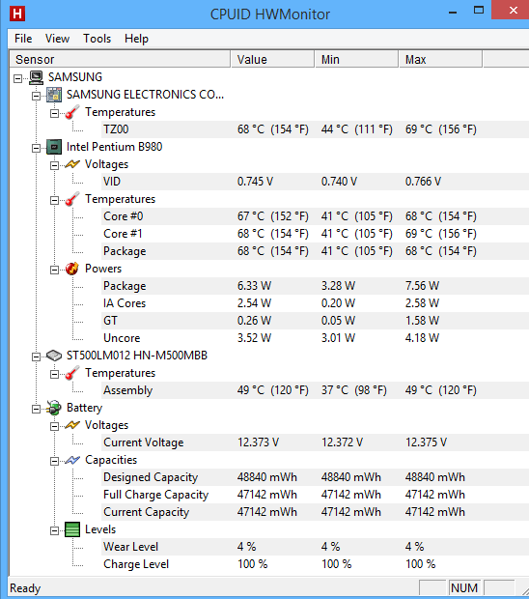Select the TZ00 temperature row
Screen dimensions: 529x599
pyautogui.click(x=316, y=129)
